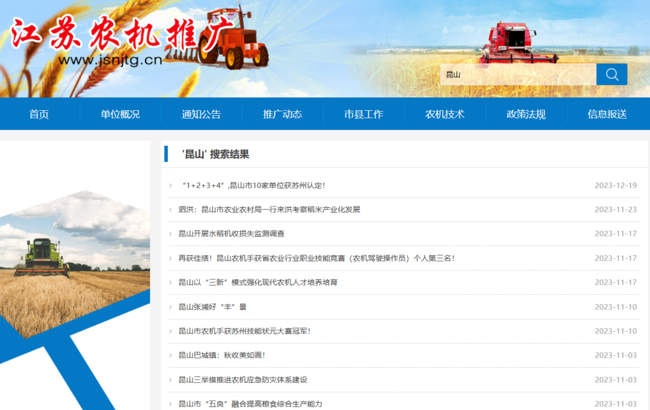
Task: Open the 首页 navigation item
Action: 39,114
